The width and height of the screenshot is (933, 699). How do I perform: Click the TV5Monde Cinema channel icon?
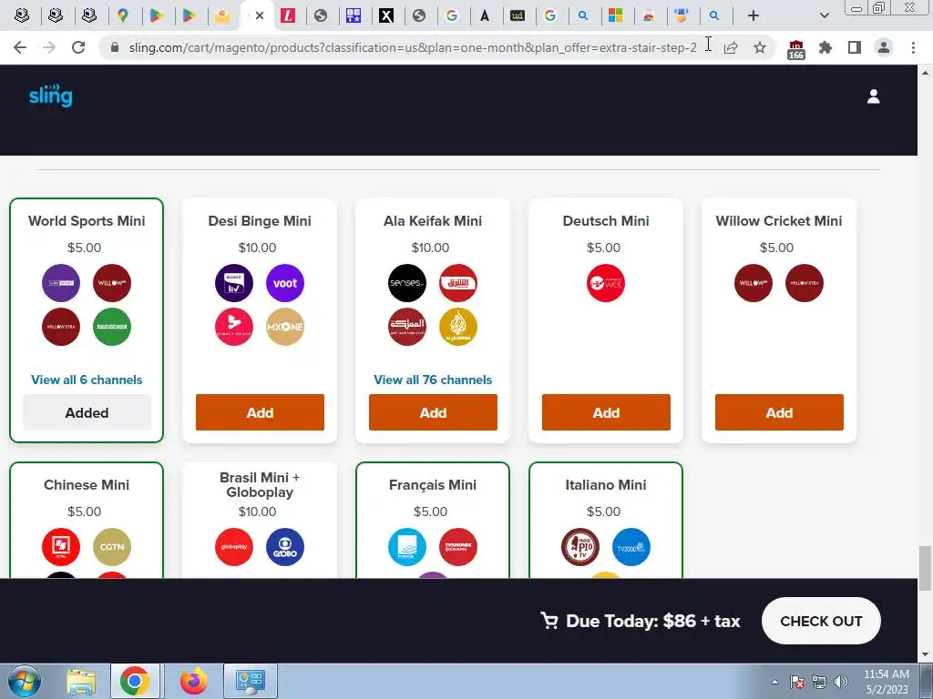458,547
